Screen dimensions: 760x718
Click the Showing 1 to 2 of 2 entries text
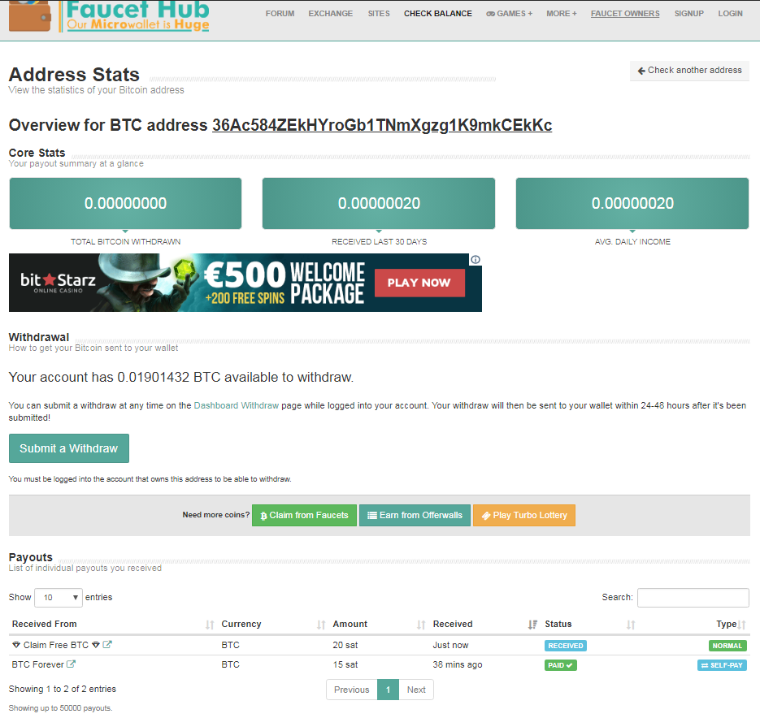(62, 689)
